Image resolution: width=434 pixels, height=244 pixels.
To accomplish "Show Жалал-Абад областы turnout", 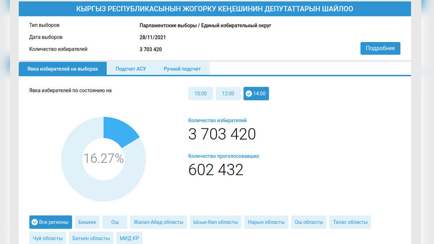I will click(x=158, y=222).
